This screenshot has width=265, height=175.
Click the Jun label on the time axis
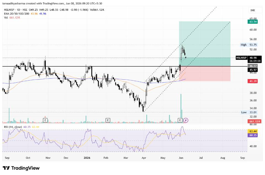point(181,158)
